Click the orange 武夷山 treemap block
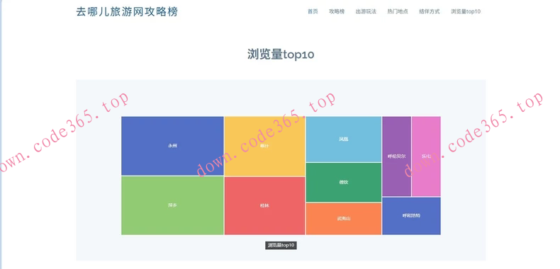The width and height of the screenshot is (560, 269). point(344,219)
